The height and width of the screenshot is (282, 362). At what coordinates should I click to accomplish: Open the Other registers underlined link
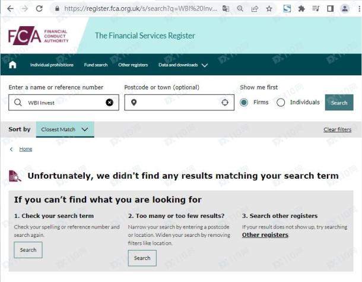click(265, 235)
